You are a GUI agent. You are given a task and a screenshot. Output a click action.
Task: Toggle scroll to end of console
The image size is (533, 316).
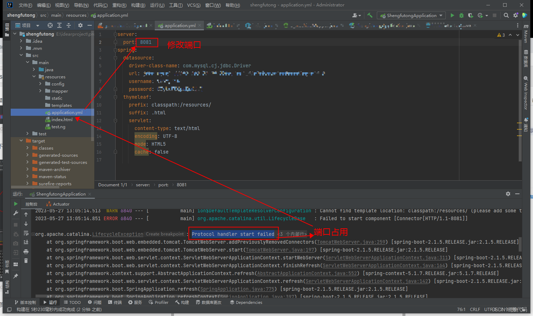click(26, 242)
